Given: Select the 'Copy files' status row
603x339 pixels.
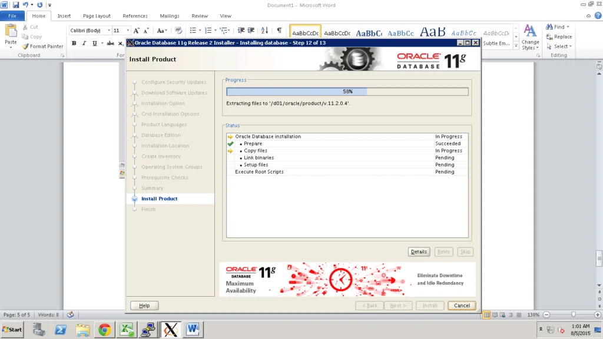Looking at the screenshot, I should coord(347,151).
